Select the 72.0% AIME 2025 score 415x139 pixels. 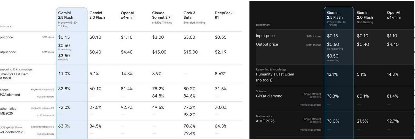click(x=64, y=107)
